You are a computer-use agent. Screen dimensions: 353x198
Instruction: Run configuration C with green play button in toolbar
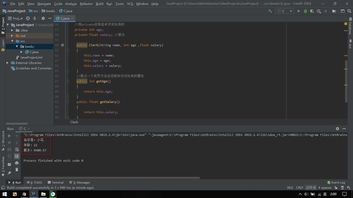pyautogui.click(x=299, y=11)
